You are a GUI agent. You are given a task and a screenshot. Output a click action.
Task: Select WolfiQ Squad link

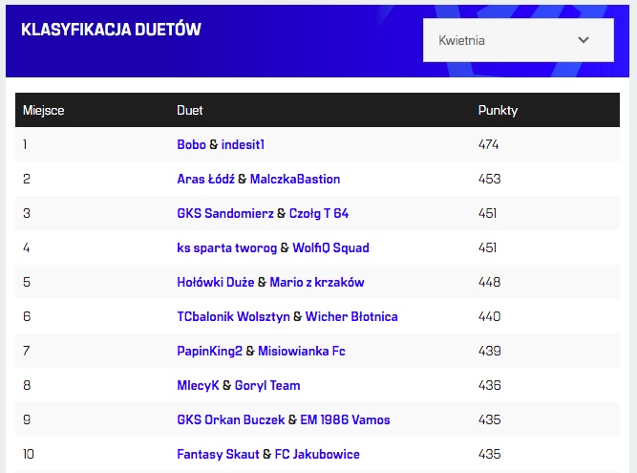(330, 247)
